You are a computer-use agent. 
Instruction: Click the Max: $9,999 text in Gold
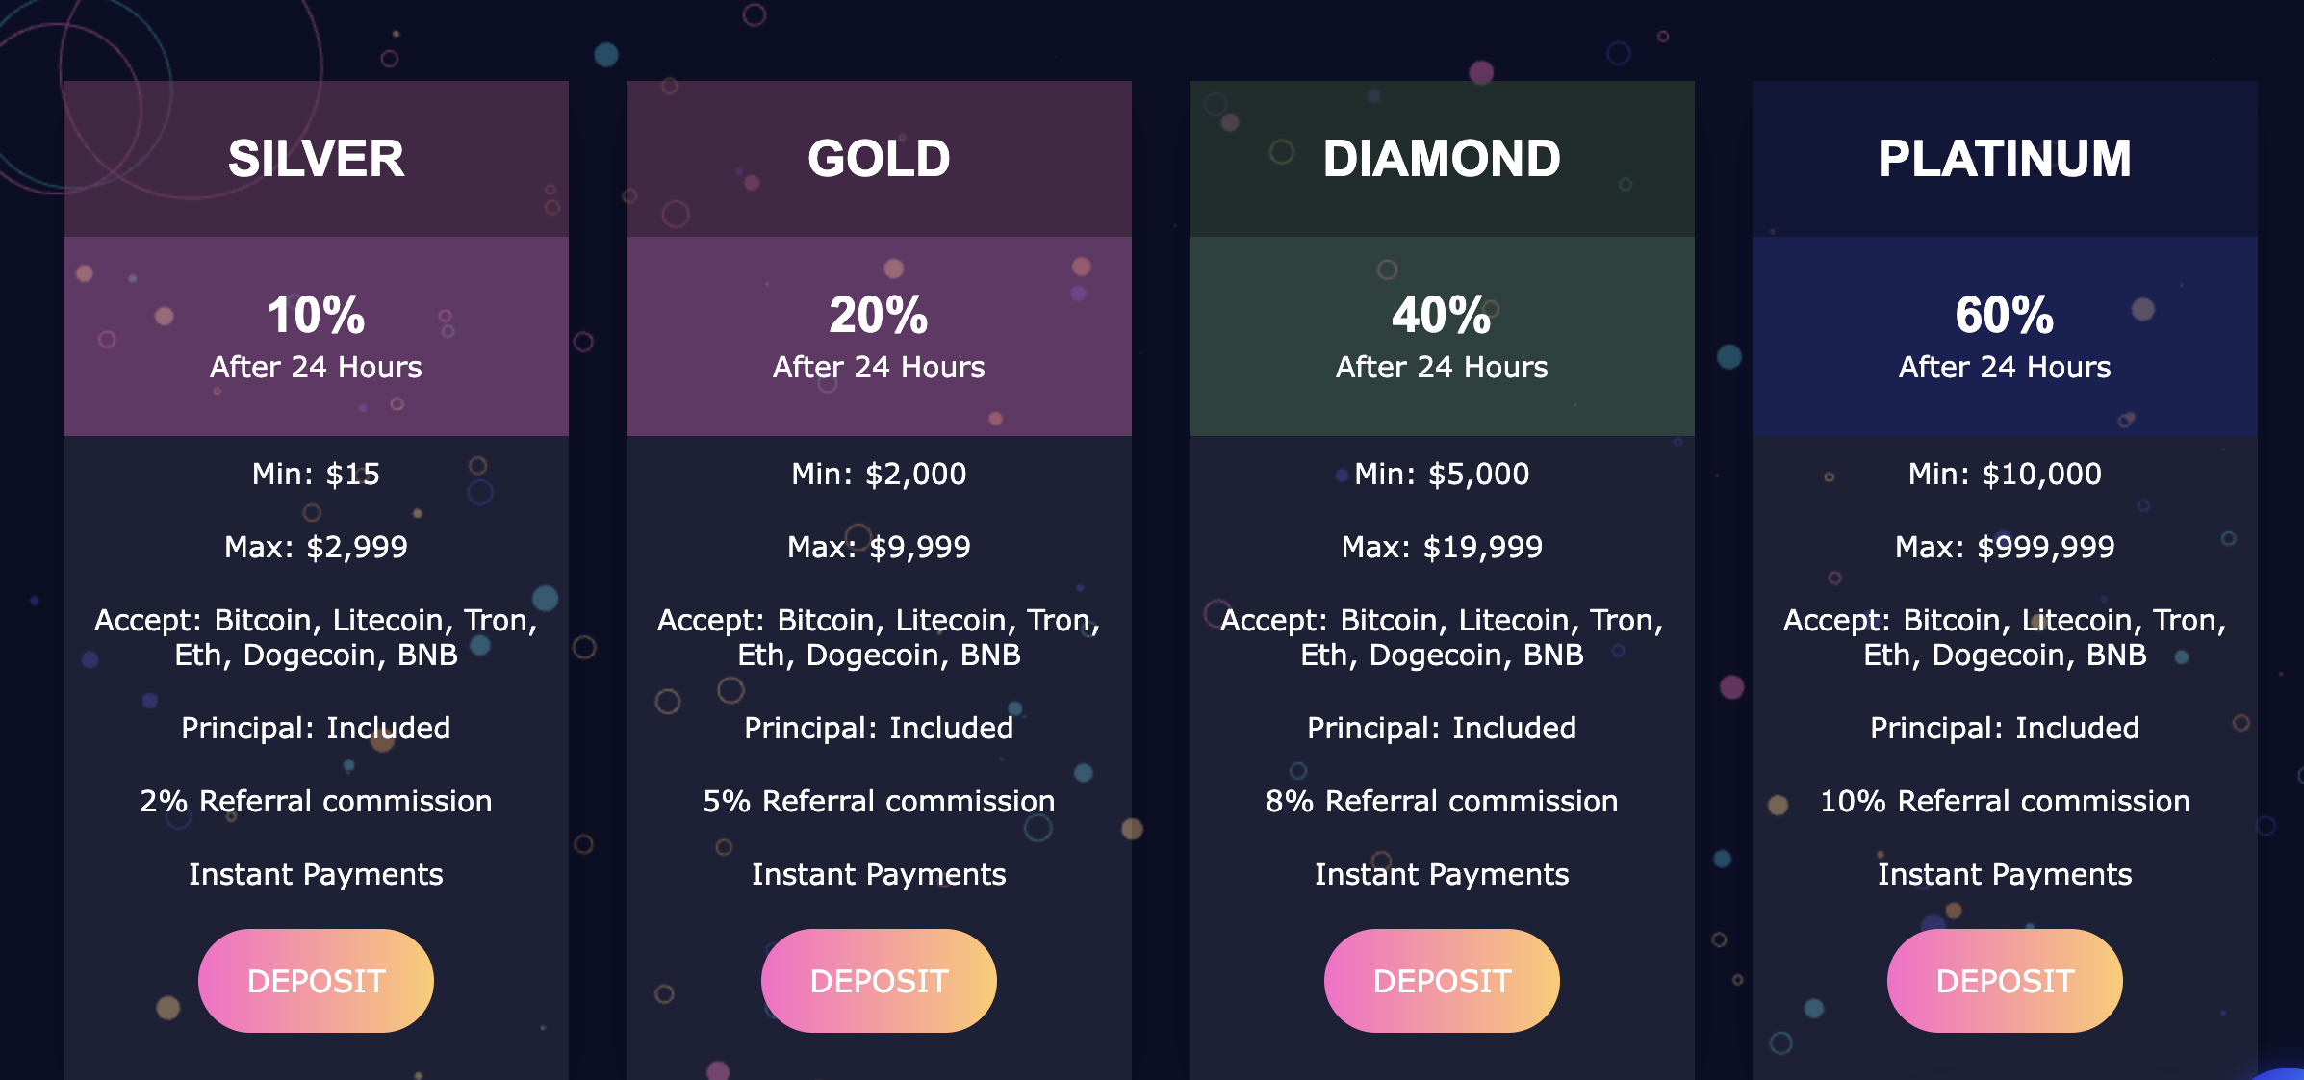tap(879, 547)
